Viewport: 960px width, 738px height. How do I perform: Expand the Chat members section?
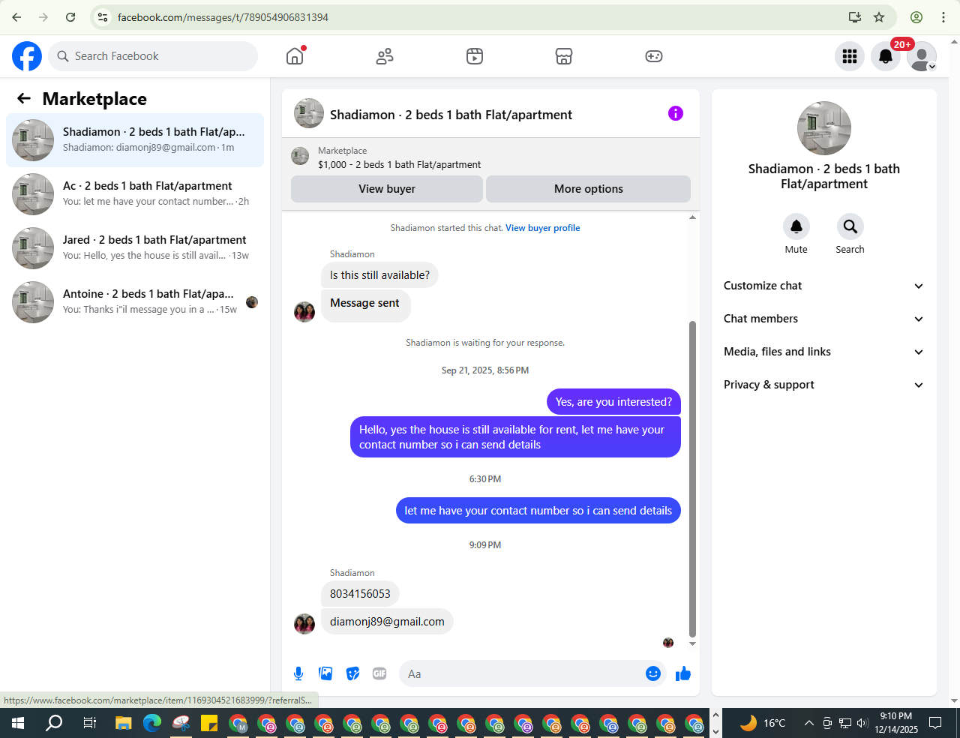coord(824,319)
